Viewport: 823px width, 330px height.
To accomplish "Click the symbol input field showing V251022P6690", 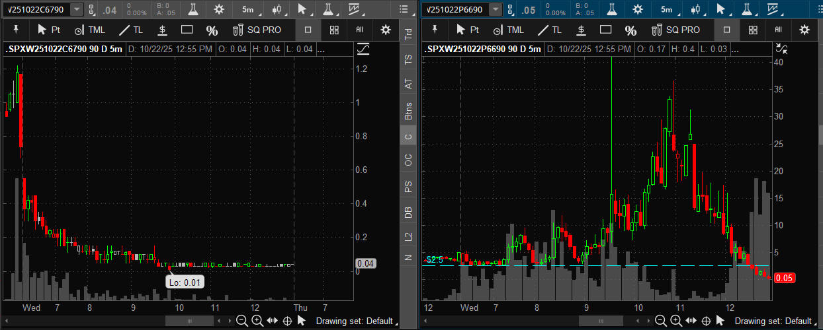I will point(455,9).
